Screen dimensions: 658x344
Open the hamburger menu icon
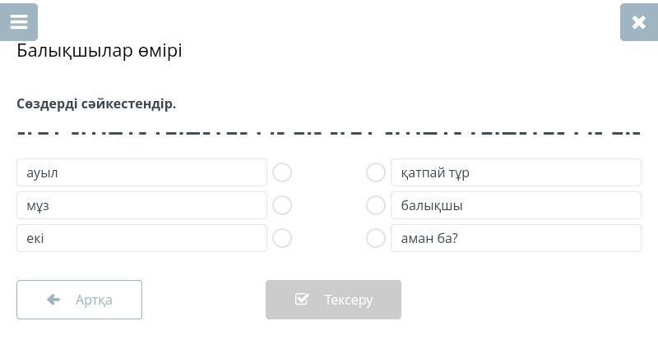(19, 22)
